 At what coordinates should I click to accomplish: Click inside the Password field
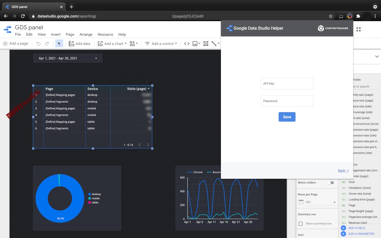[287, 101]
